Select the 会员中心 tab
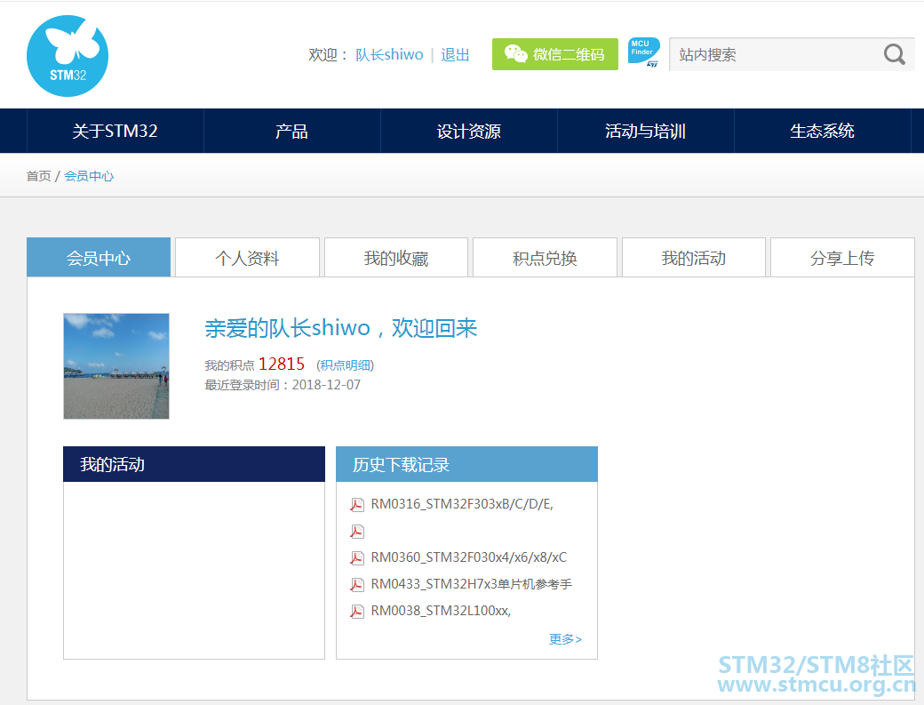The width and height of the screenshot is (924, 705). (99, 258)
